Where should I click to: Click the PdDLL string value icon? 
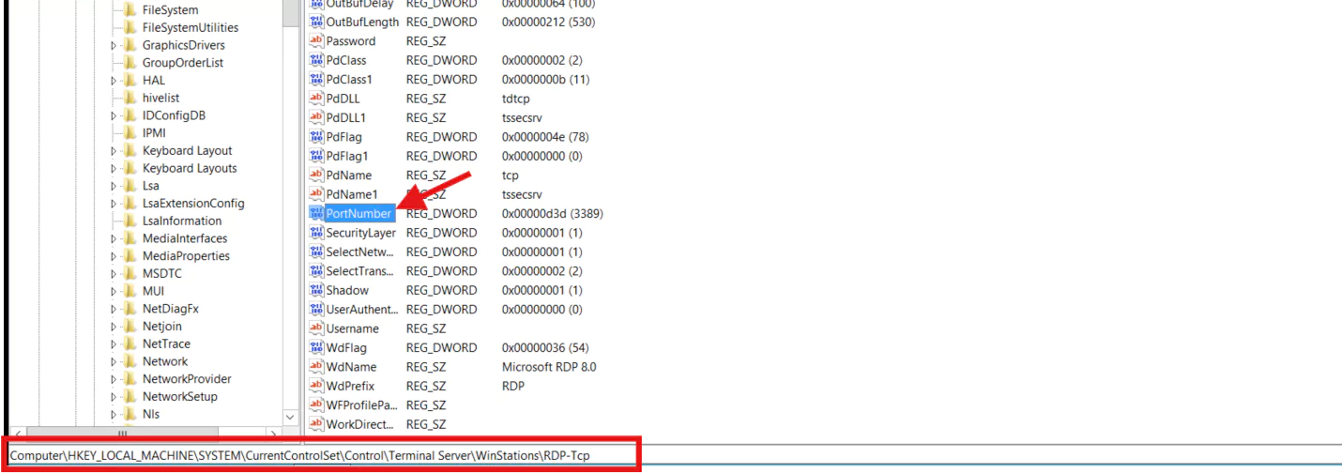click(x=316, y=99)
